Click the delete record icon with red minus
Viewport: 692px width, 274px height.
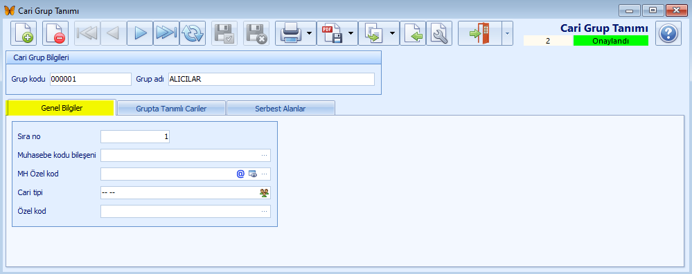[55, 33]
